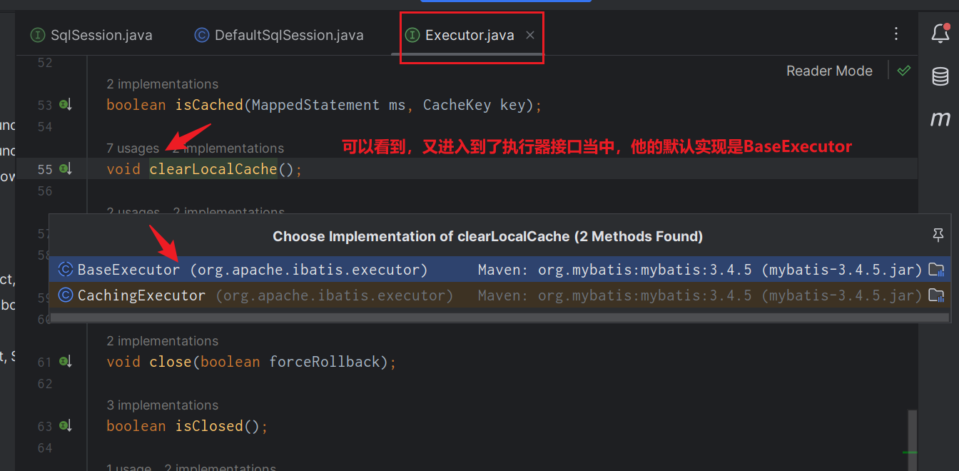Screen dimensions: 959x471
Task: Click '2 implementations' hint above isCached
Action: (x=163, y=84)
